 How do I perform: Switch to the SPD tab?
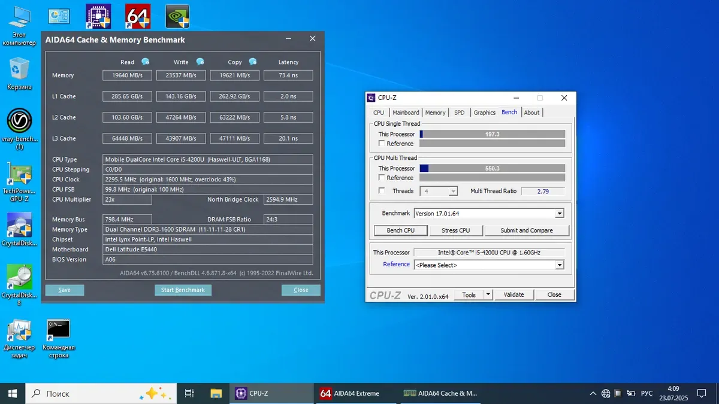459,113
